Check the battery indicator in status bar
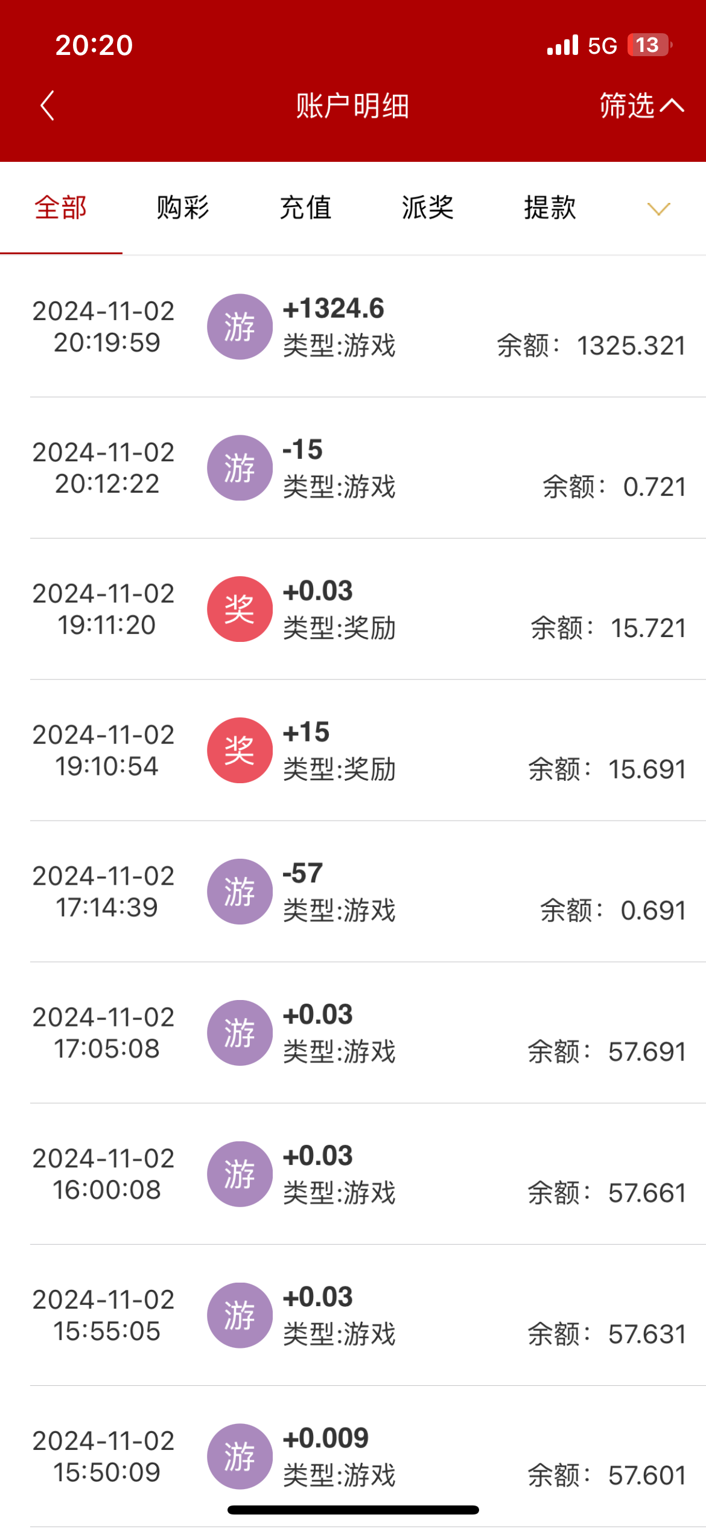The image size is (706, 1529). point(648,45)
